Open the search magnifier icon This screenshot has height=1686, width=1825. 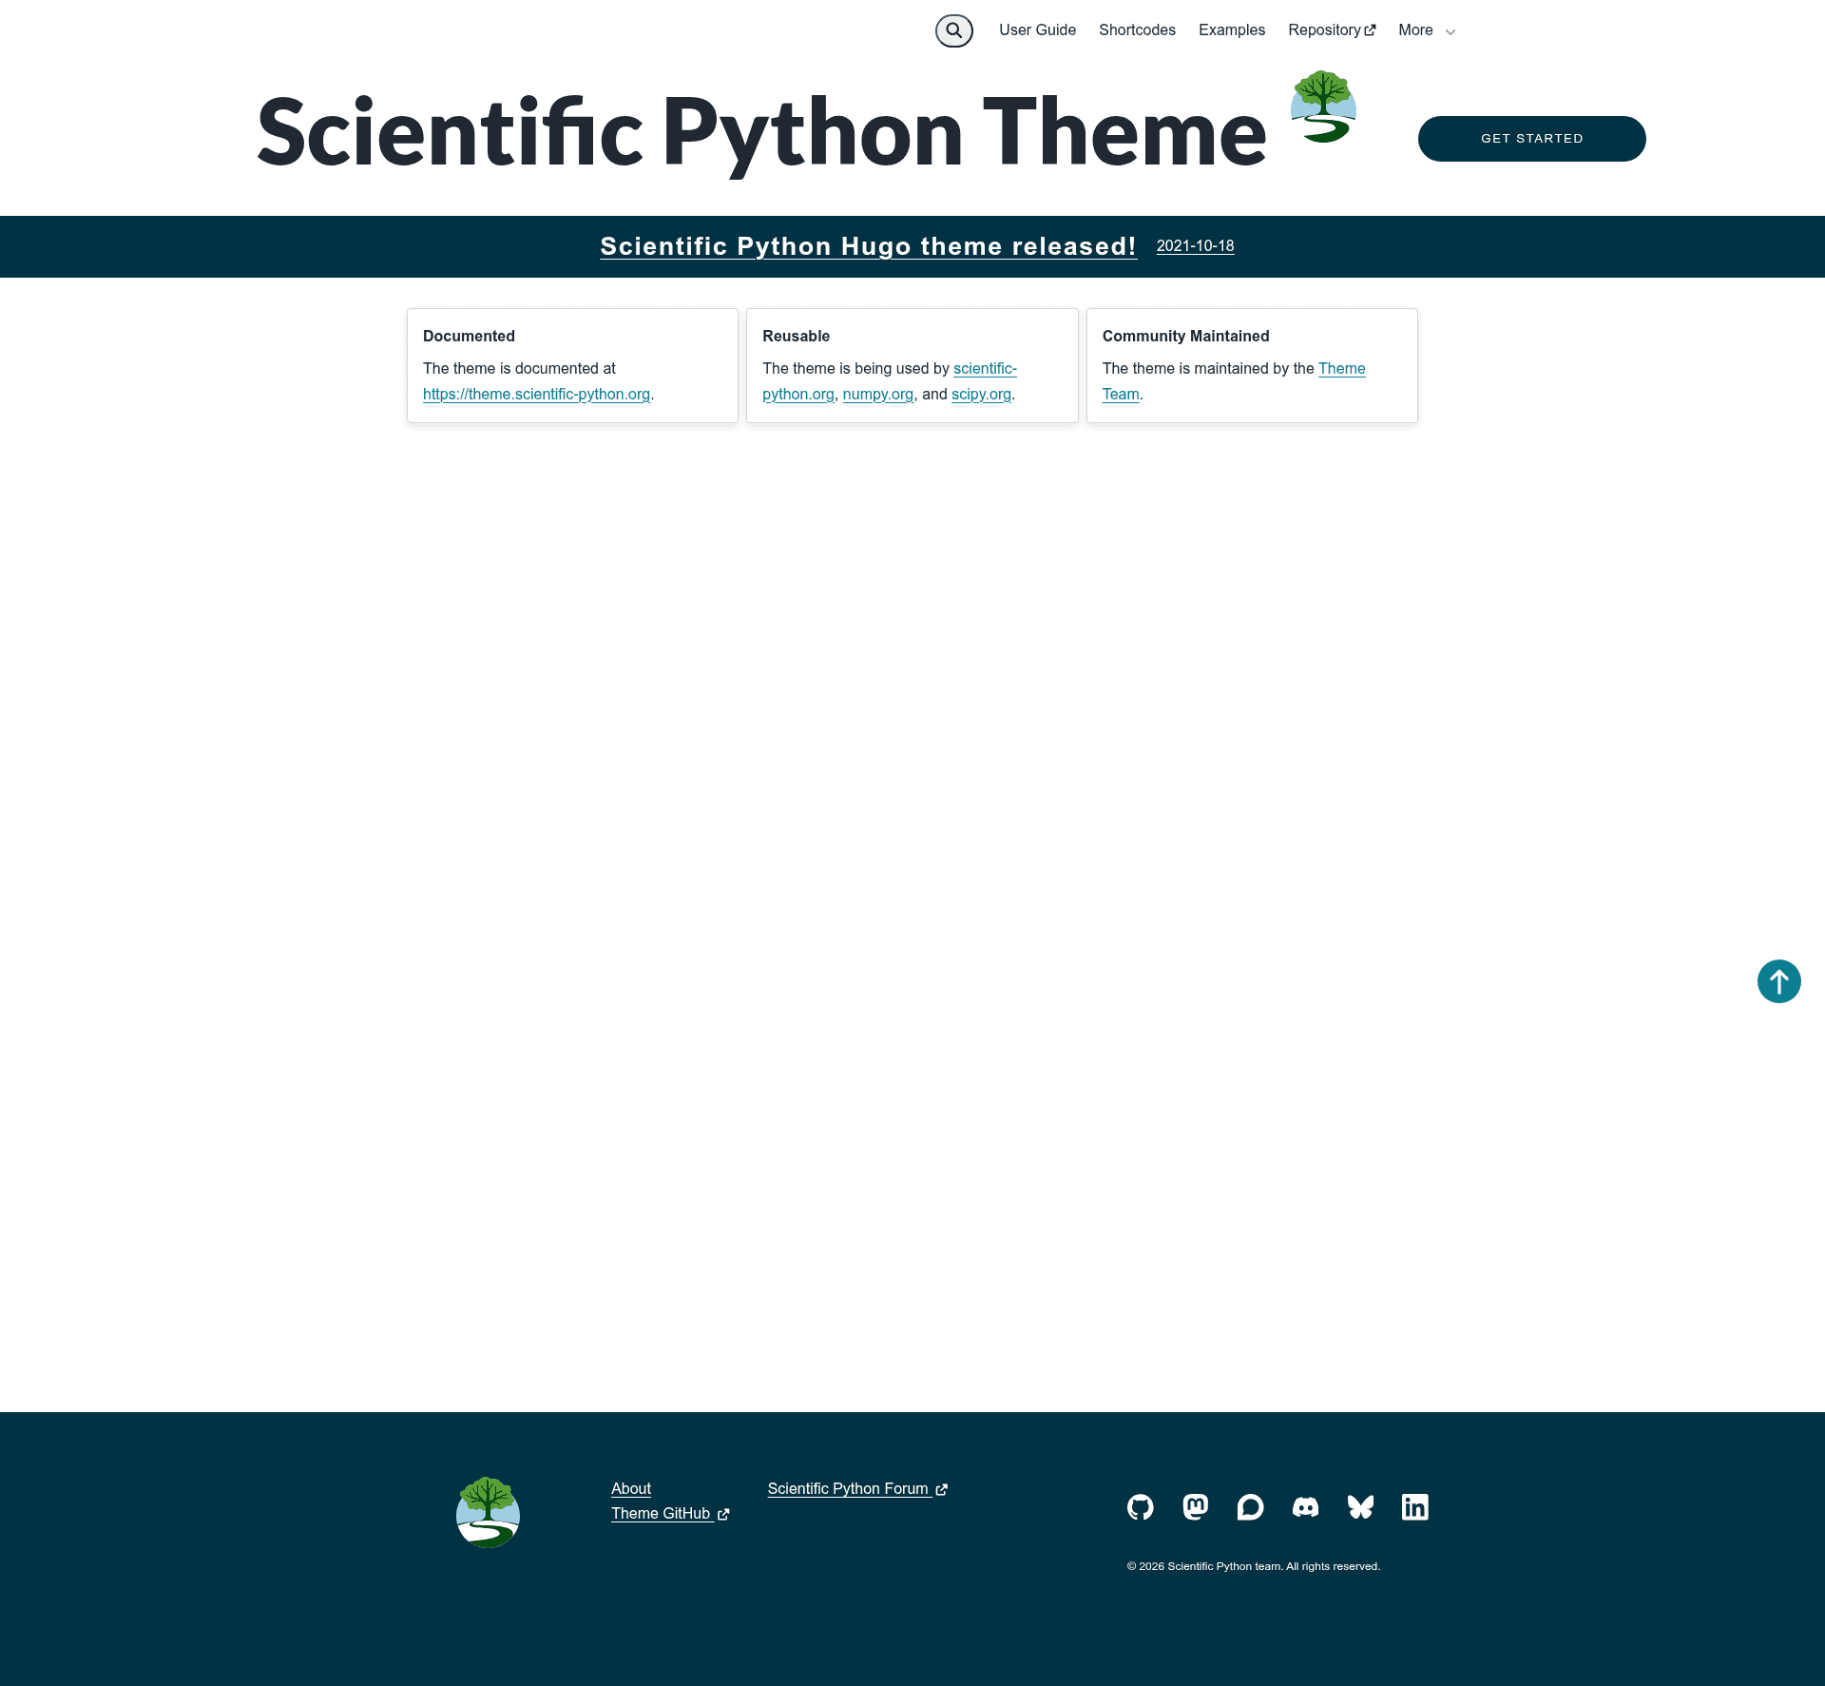(953, 30)
